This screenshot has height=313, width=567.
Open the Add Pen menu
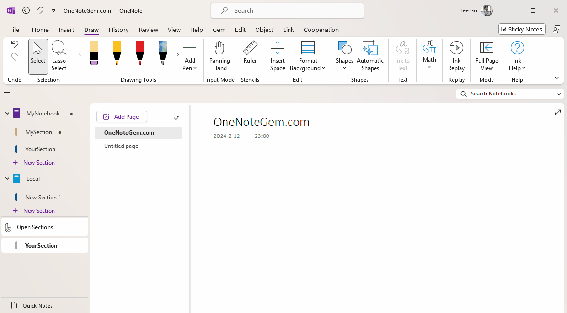tap(190, 57)
